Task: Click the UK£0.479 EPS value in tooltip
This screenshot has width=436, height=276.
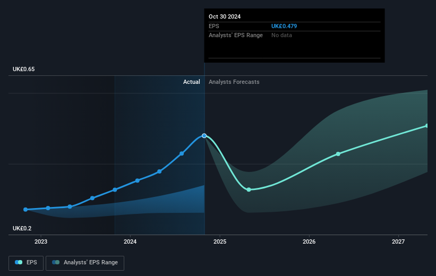Action: [284, 26]
